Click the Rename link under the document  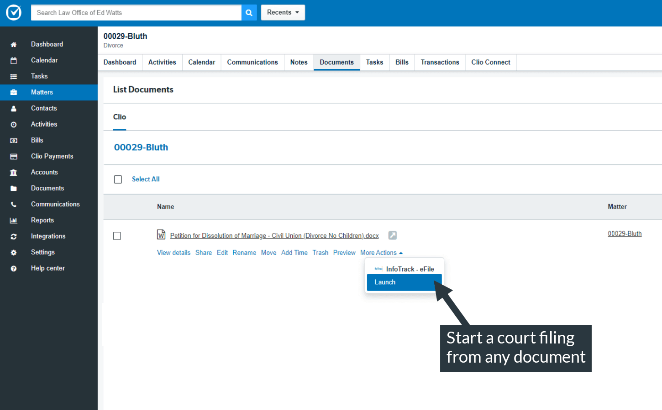pyautogui.click(x=244, y=253)
